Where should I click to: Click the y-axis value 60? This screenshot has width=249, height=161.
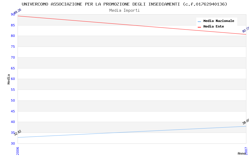click(x=13, y=79)
